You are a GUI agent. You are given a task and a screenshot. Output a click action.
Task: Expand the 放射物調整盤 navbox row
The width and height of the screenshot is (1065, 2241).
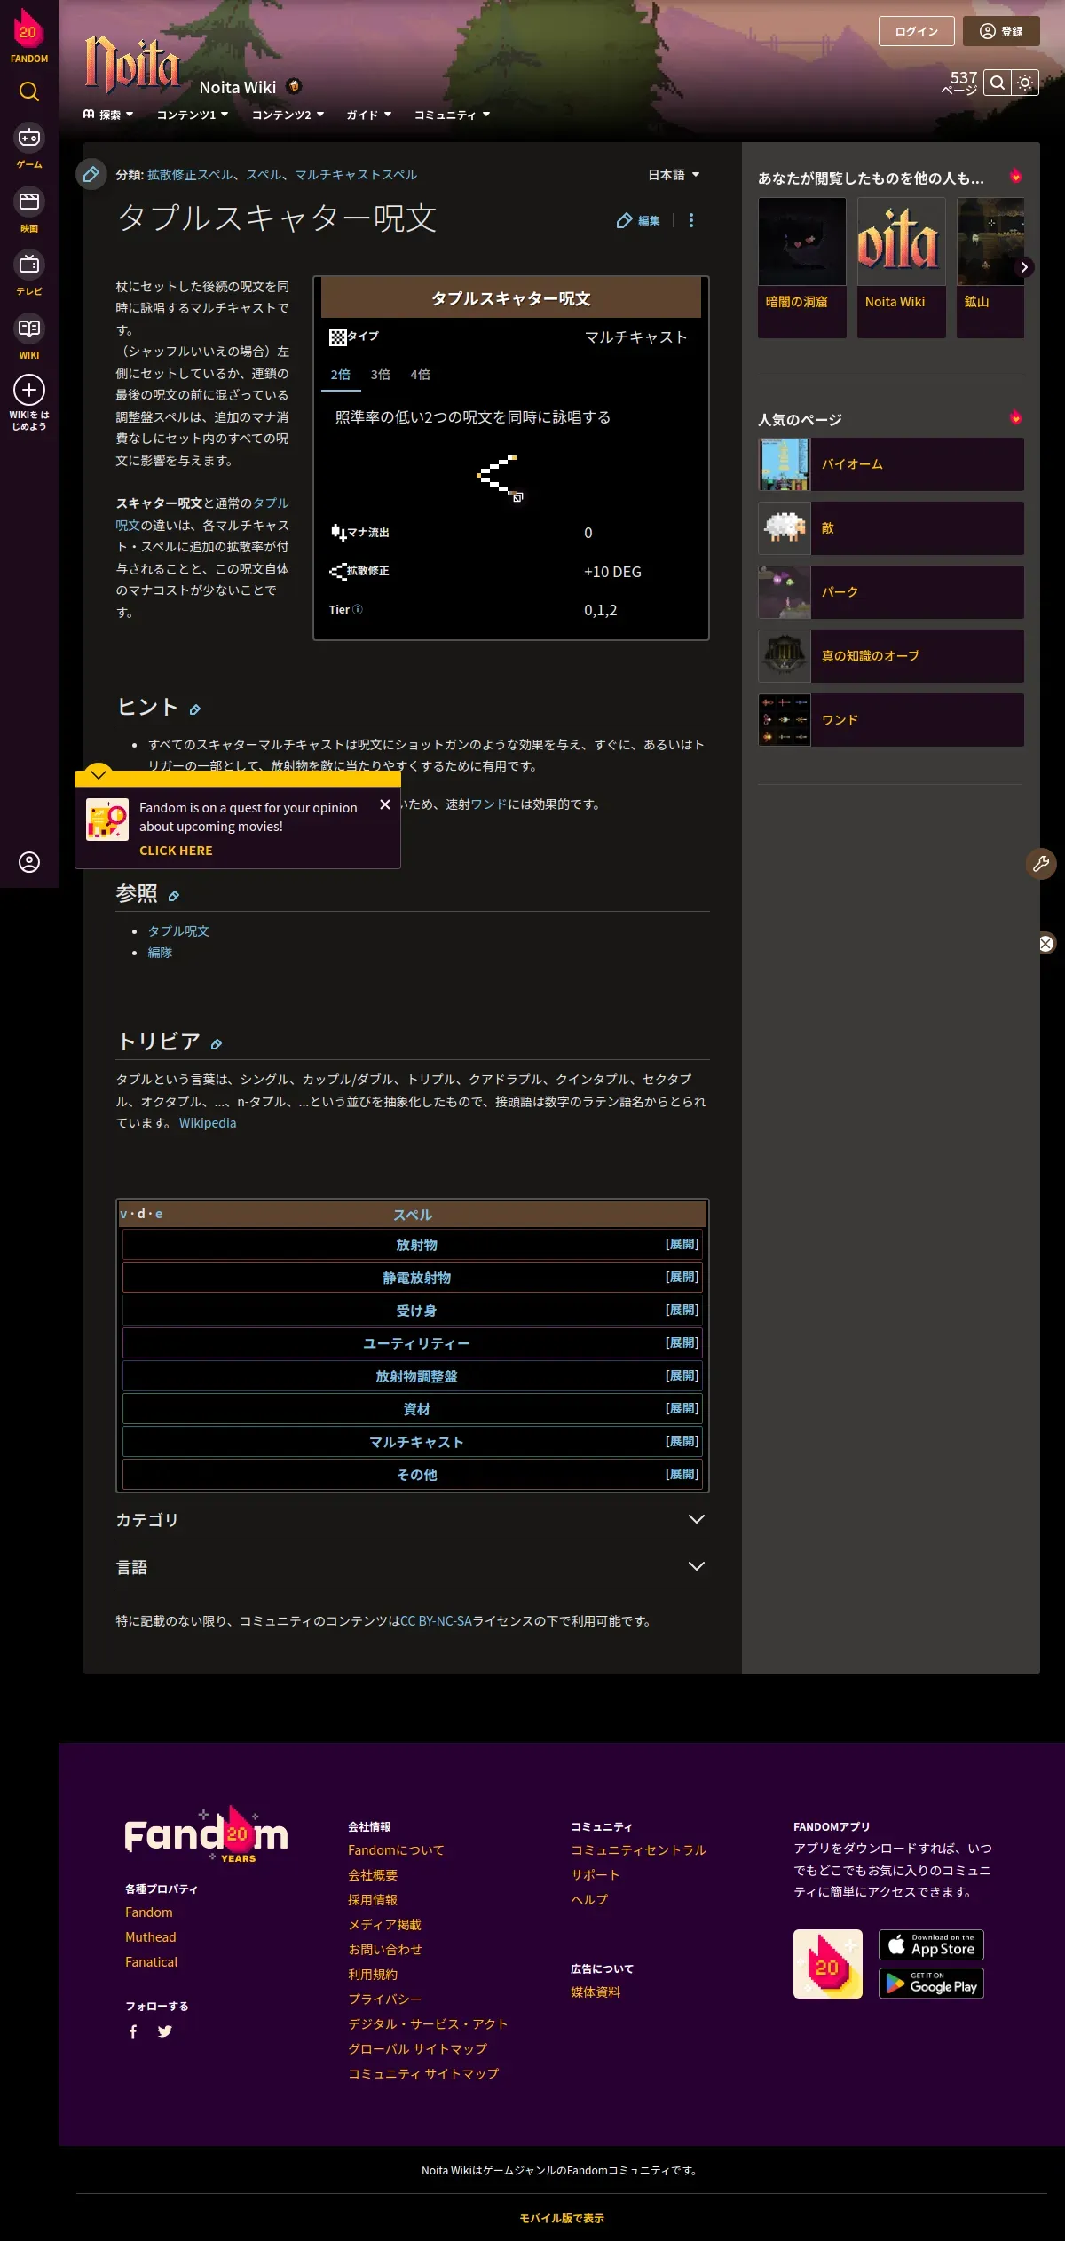tap(682, 1376)
